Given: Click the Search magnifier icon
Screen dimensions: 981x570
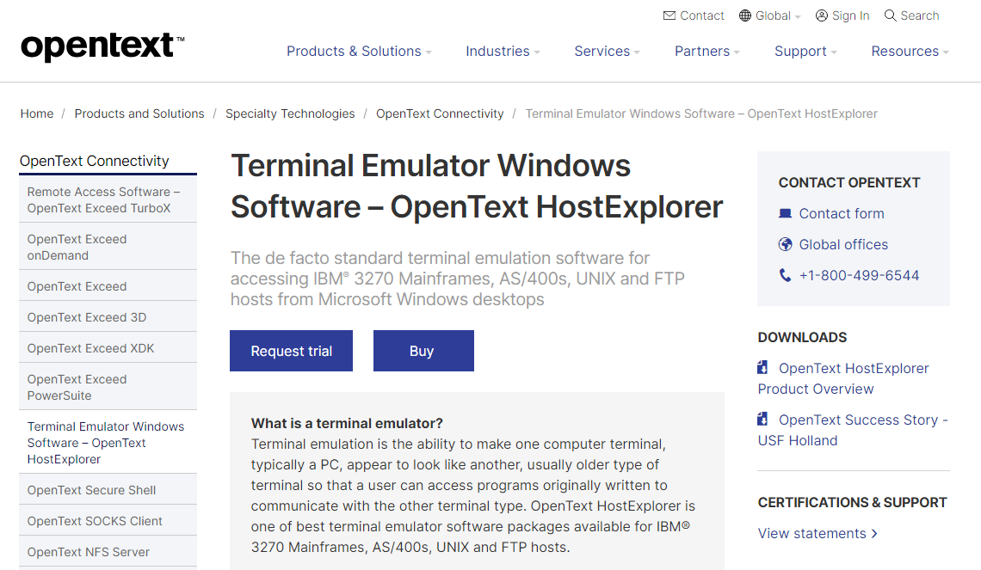Looking at the screenshot, I should click(x=891, y=15).
